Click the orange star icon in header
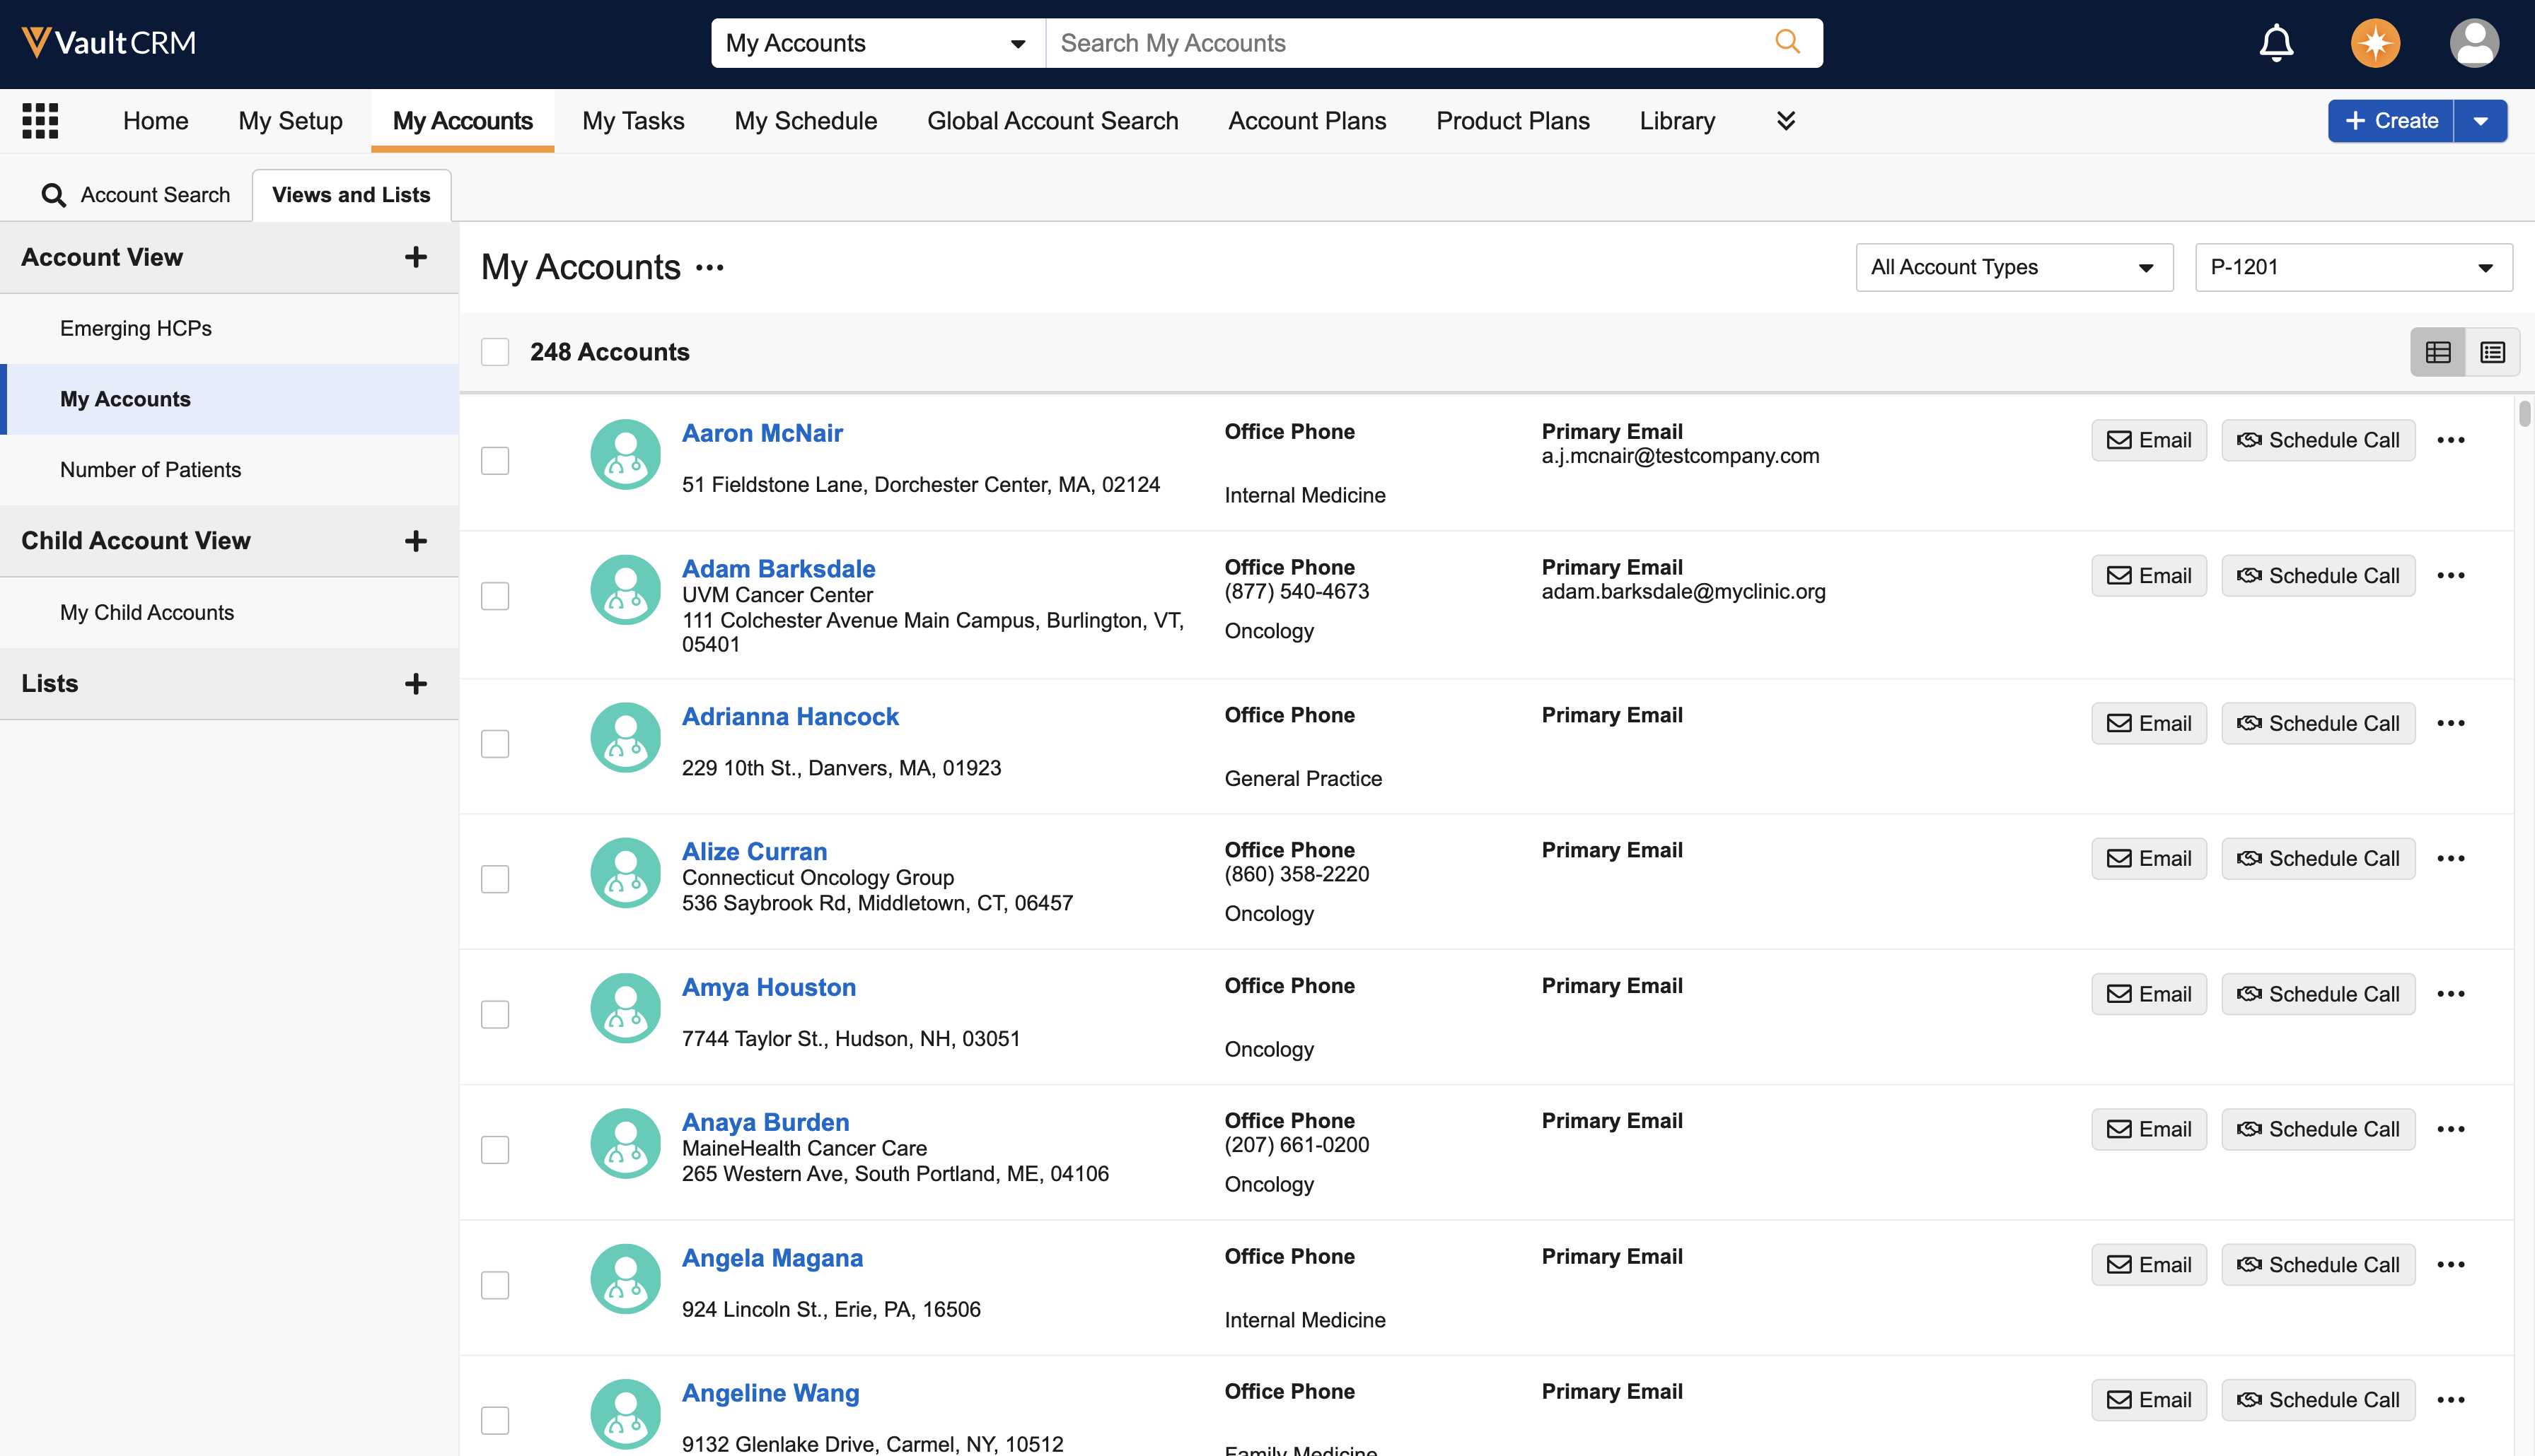2535x1456 pixels. [x=2375, y=43]
